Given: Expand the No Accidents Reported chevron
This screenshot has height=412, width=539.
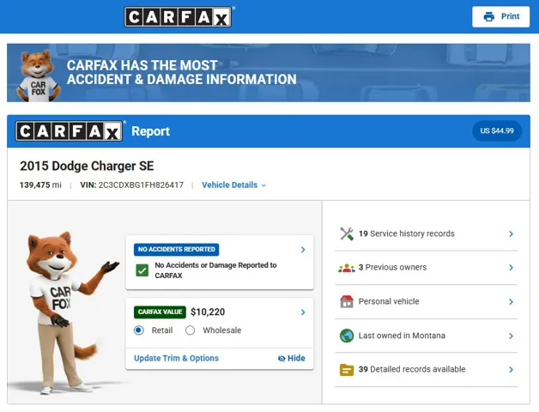Looking at the screenshot, I should (303, 250).
